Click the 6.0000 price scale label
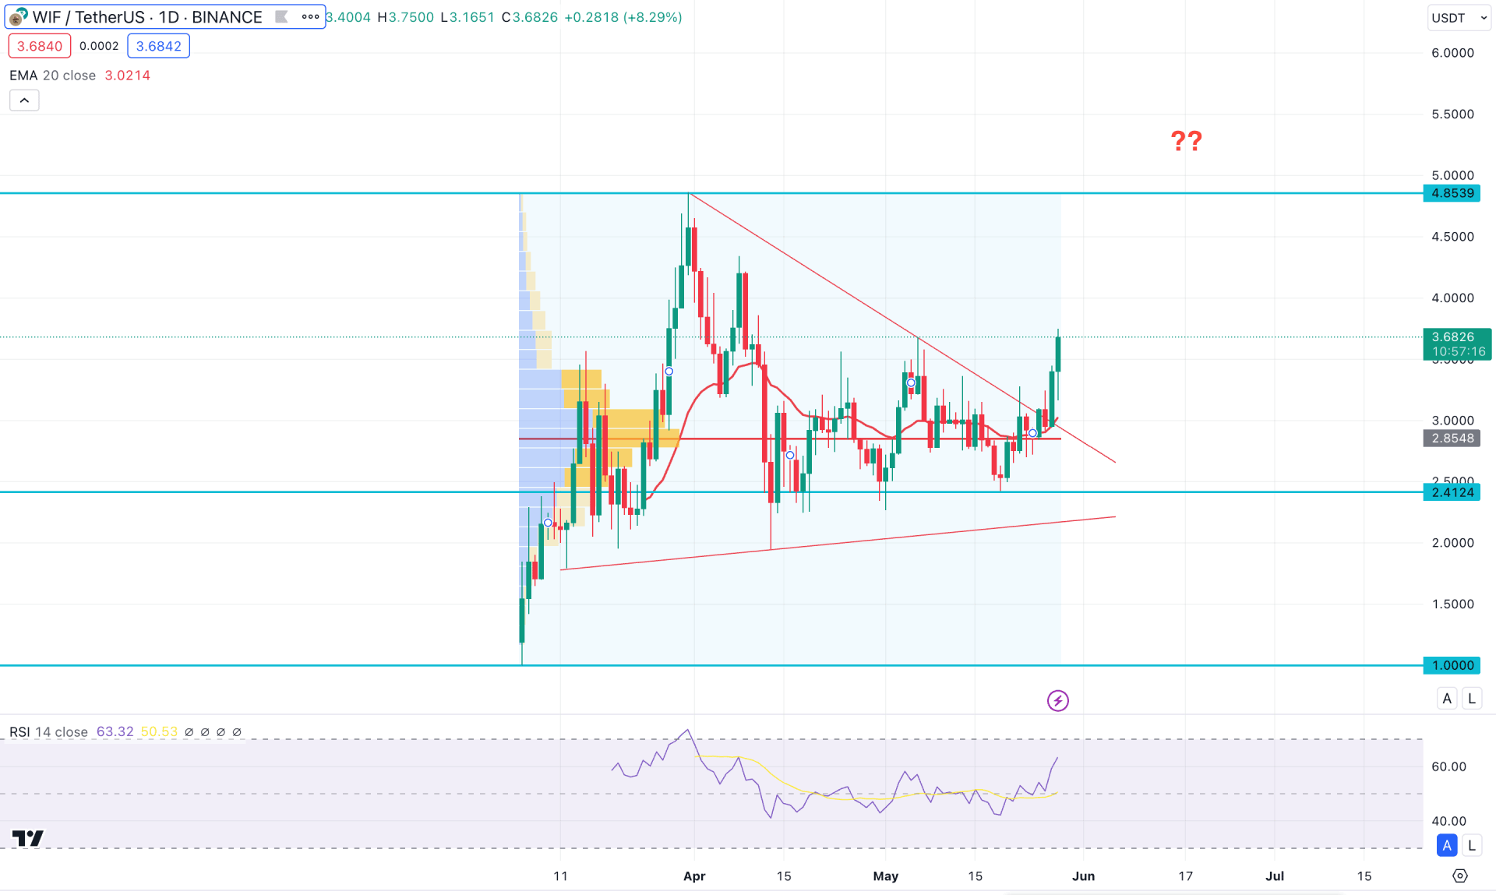The width and height of the screenshot is (1496, 895). (x=1453, y=53)
